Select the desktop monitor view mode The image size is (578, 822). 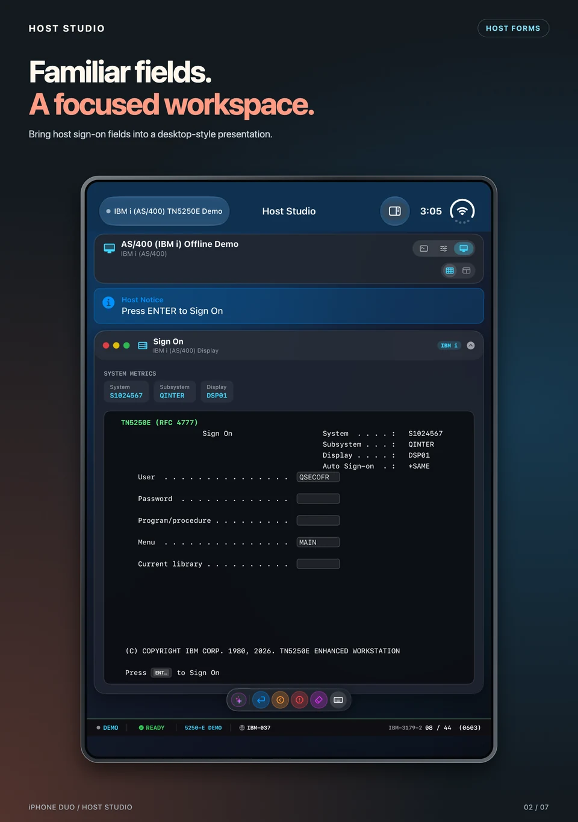[x=464, y=248]
